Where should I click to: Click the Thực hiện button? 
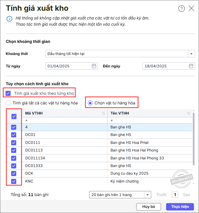coord(180,207)
